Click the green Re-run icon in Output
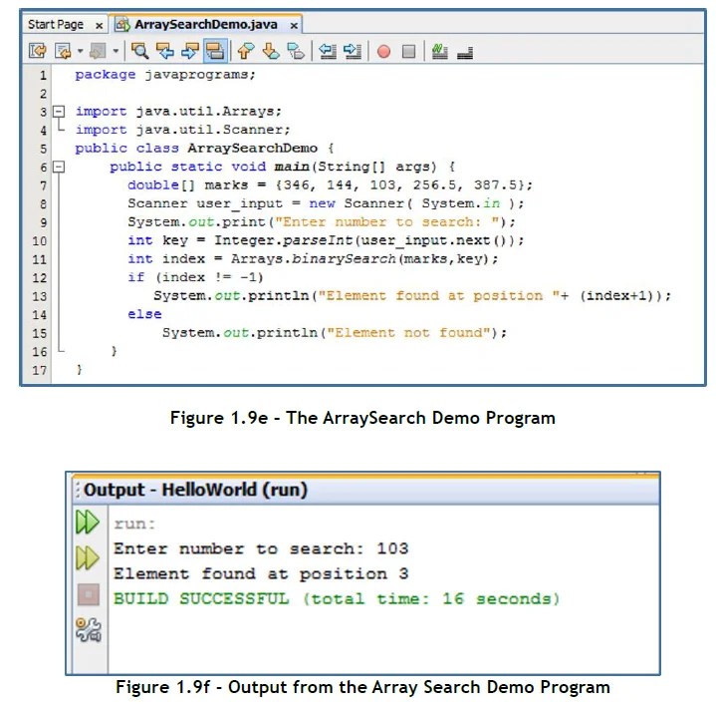716x704 pixels. tap(87, 522)
